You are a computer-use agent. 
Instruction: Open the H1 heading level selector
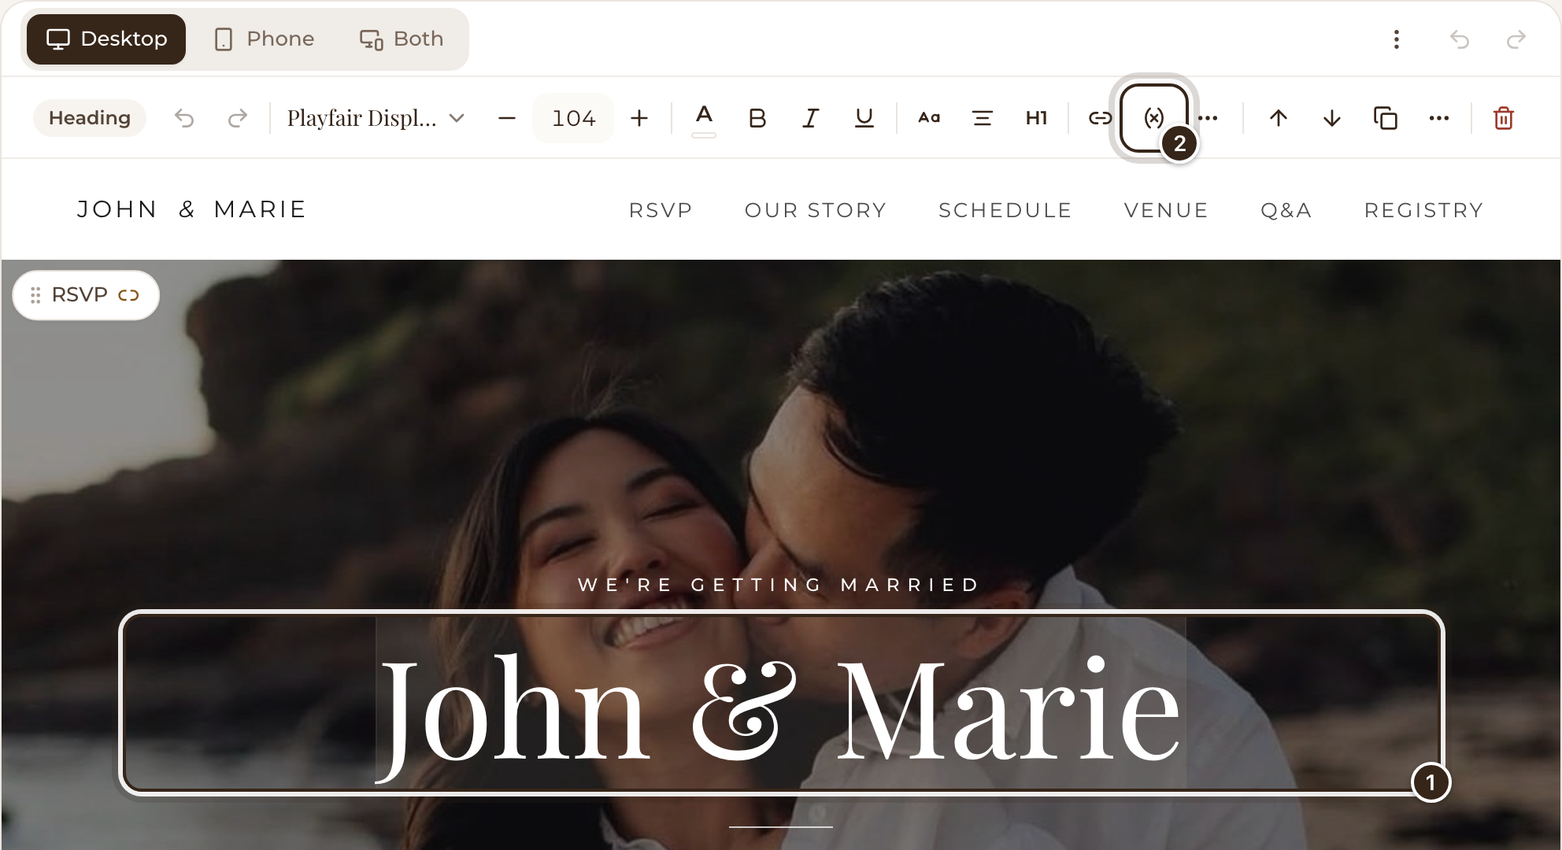[x=1036, y=118]
